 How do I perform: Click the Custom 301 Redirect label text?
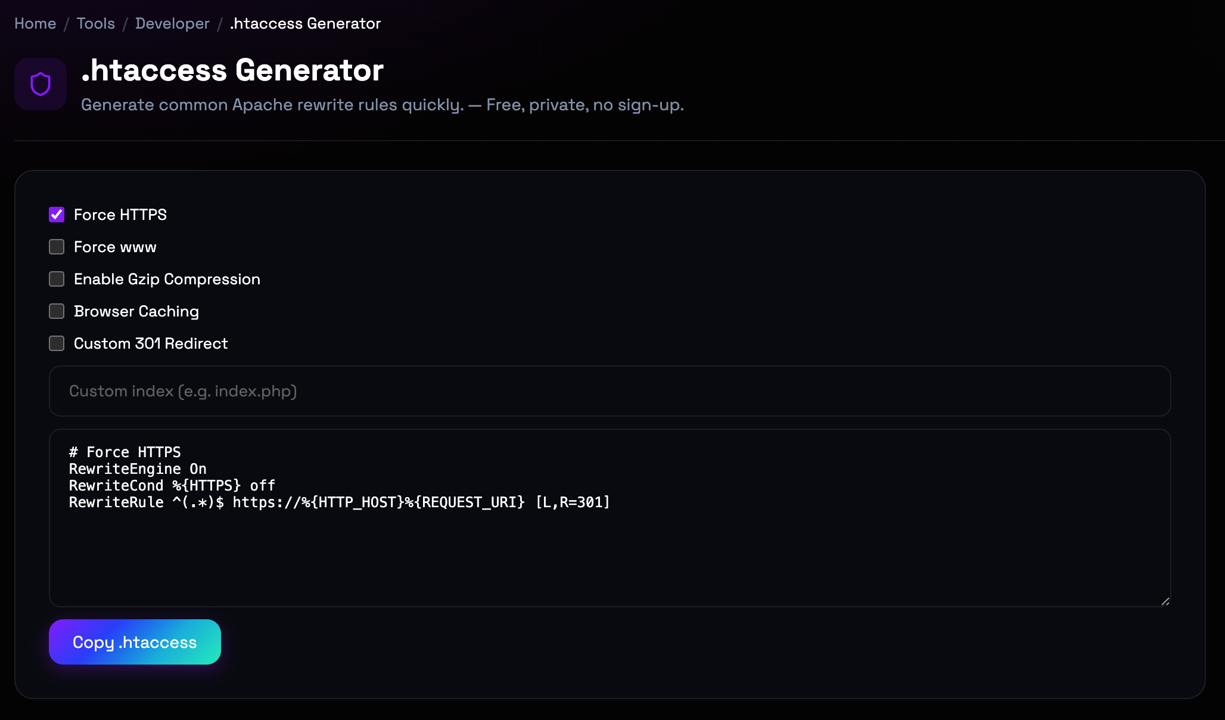(151, 343)
